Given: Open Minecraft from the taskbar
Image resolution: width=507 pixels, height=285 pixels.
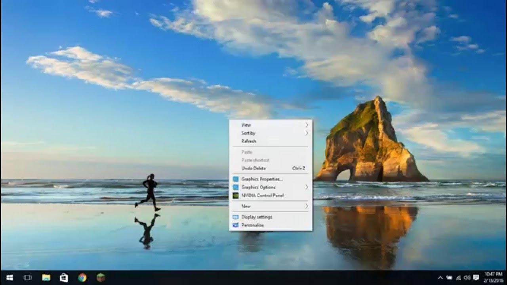Looking at the screenshot, I should (x=101, y=278).
